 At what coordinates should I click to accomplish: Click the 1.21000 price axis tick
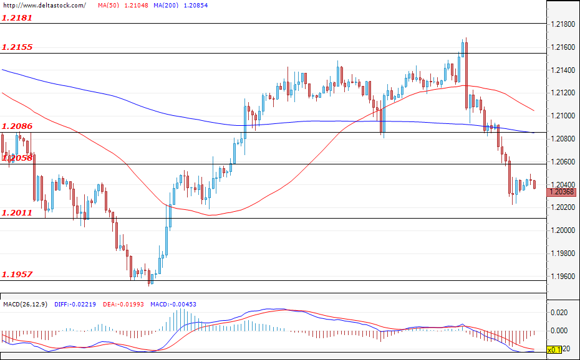click(563, 116)
